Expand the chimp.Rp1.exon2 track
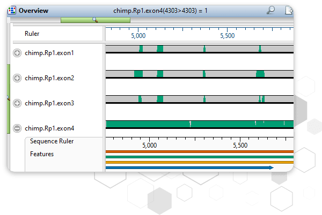Viewport: 322px width, 215px height. tap(17, 78)
